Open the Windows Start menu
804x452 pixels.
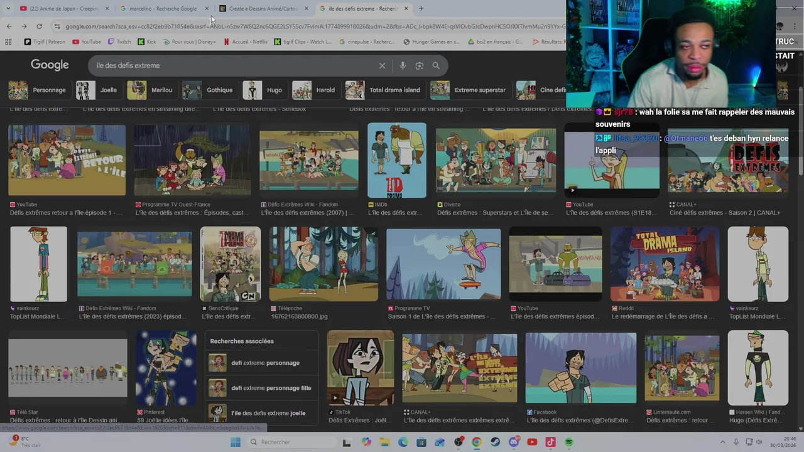click(x=236, y=442)
